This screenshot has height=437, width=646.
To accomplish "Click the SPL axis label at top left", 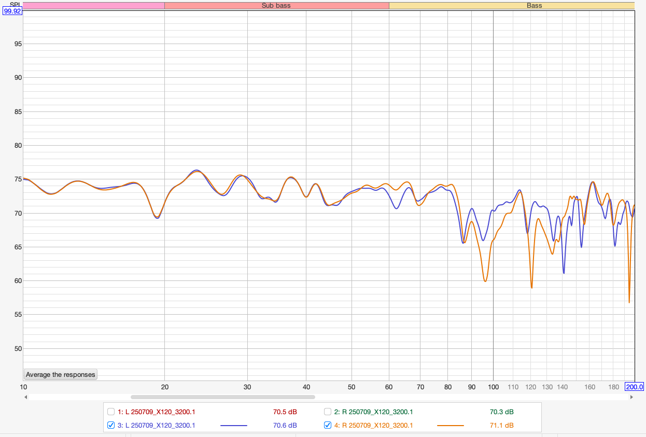I will click(16, 4).
